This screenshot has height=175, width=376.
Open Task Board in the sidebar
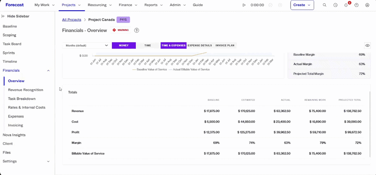(12, 44)
